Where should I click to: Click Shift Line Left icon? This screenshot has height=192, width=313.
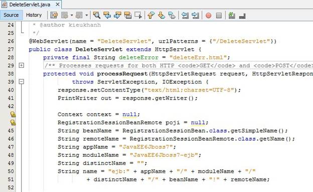pyautogui.click(x=185, y=15)
